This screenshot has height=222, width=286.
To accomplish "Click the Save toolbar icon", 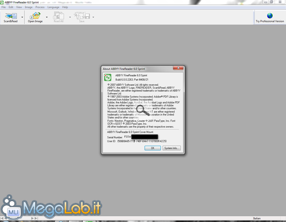I will [x=82, y=16].
